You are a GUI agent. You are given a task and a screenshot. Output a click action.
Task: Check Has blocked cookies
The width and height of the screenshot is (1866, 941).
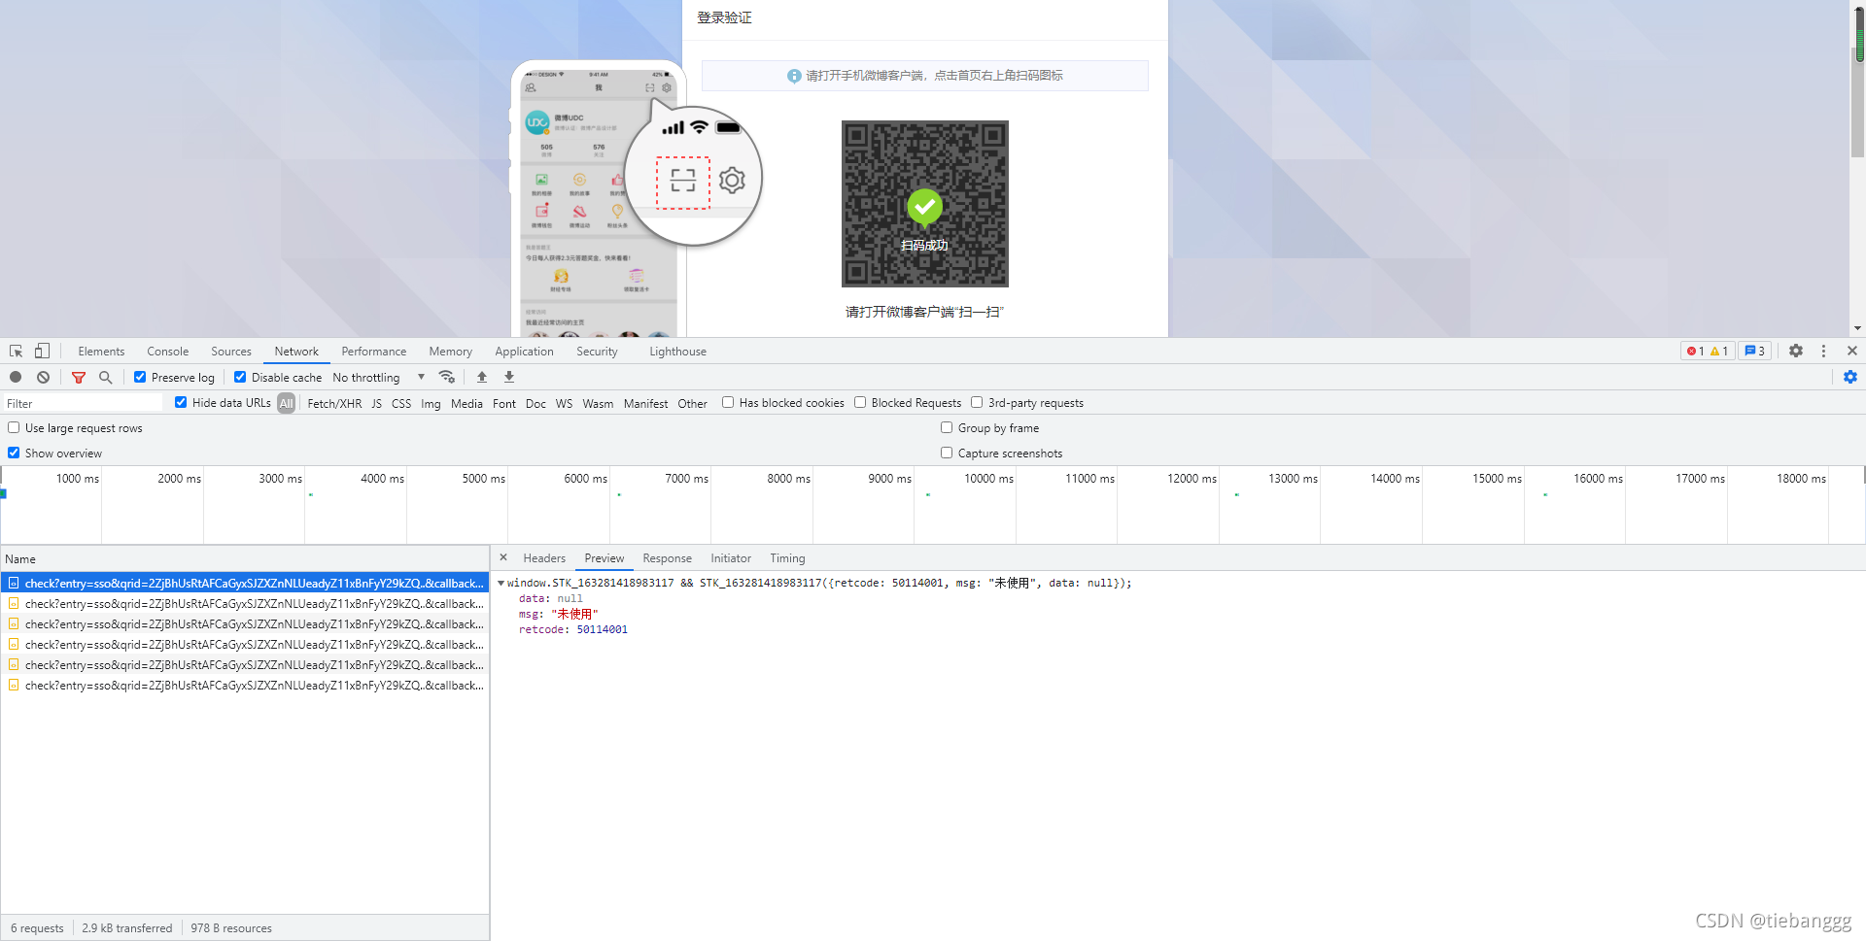[728, 402]
